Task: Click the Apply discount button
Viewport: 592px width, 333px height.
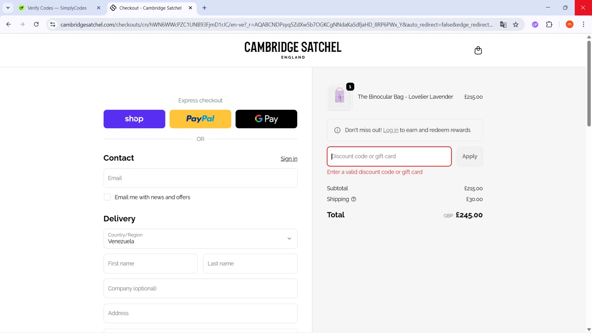Action: [x=470, y=156]
